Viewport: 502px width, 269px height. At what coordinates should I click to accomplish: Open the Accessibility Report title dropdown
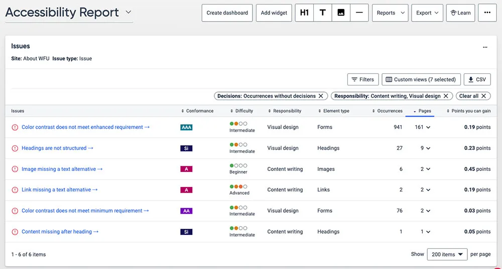(x=129, y=12)
